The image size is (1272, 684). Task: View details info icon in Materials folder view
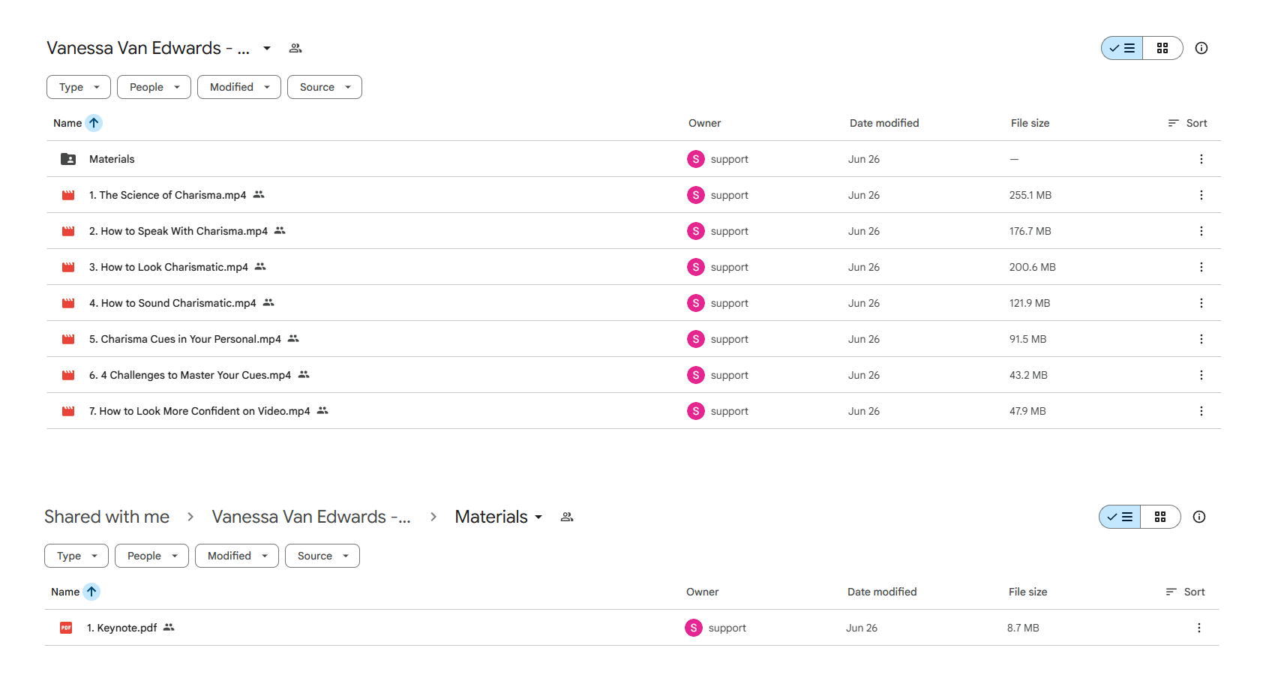point(1199,517)
